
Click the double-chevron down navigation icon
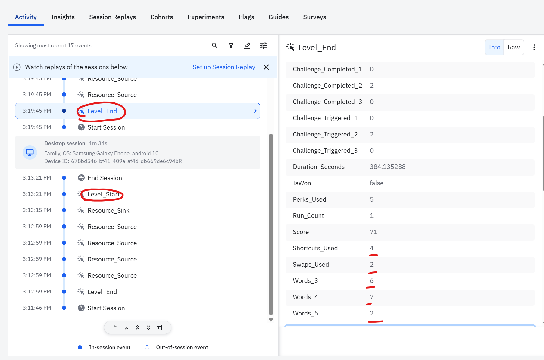[x=149, y=327]
